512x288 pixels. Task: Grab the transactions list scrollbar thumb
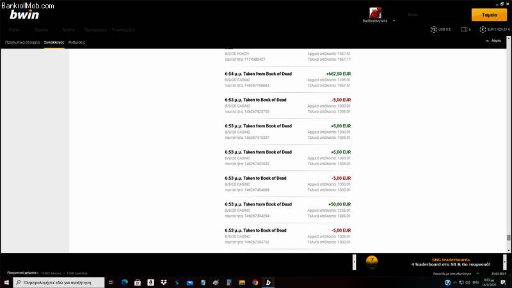click(x=508, y=237)
